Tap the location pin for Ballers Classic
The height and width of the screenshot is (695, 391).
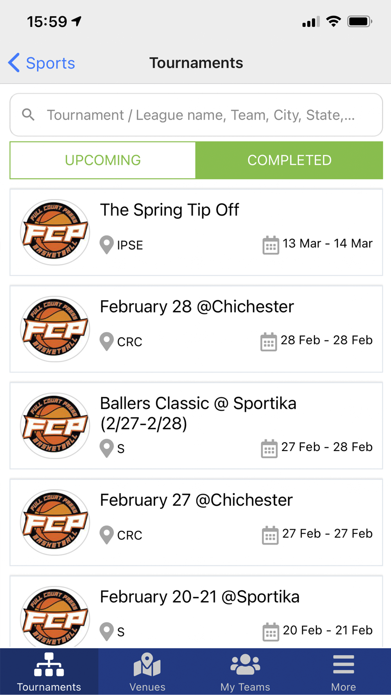coord(106,448)
